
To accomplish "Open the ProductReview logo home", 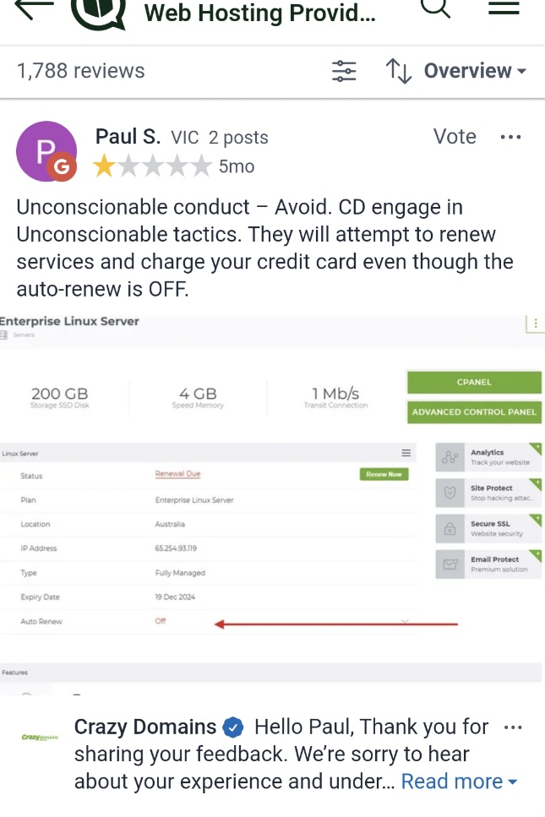I will pyautogui.click(x=99, y=13).
